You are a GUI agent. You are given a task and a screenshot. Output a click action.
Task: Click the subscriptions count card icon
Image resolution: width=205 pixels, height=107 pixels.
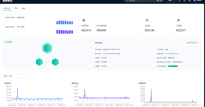point(179,20)
